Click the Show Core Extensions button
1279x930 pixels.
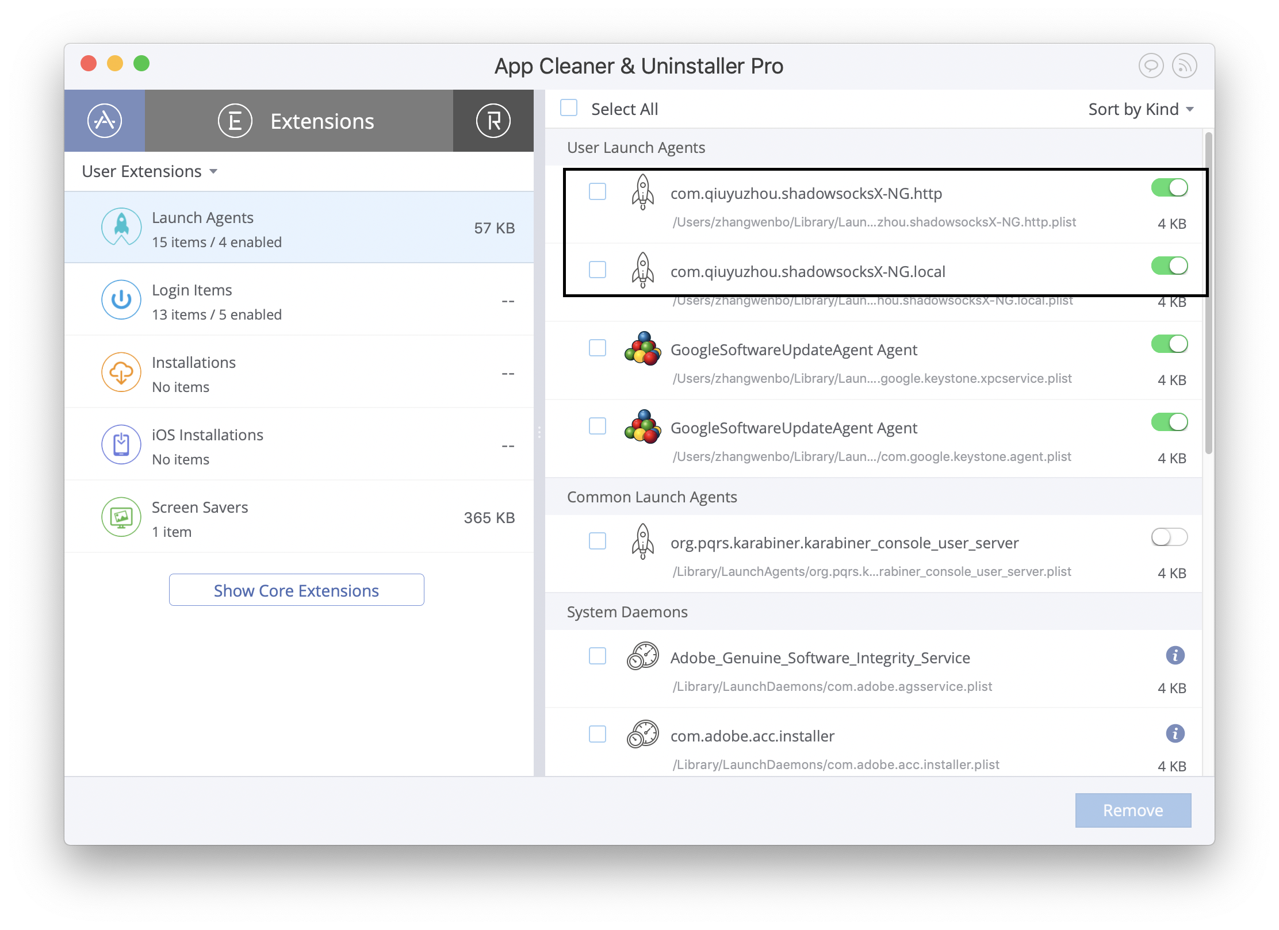click(296, 590)
